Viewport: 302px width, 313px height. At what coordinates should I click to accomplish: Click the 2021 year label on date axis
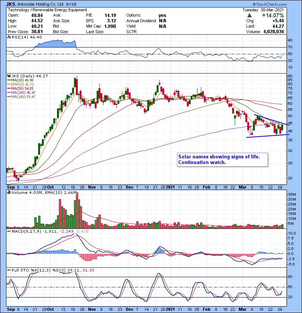point(171,187)
